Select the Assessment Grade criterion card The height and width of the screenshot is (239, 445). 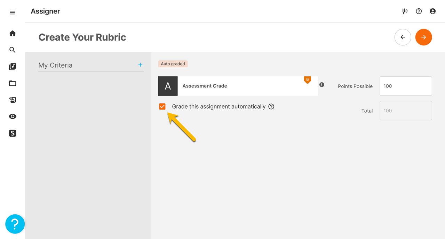[x=238, y=86]
